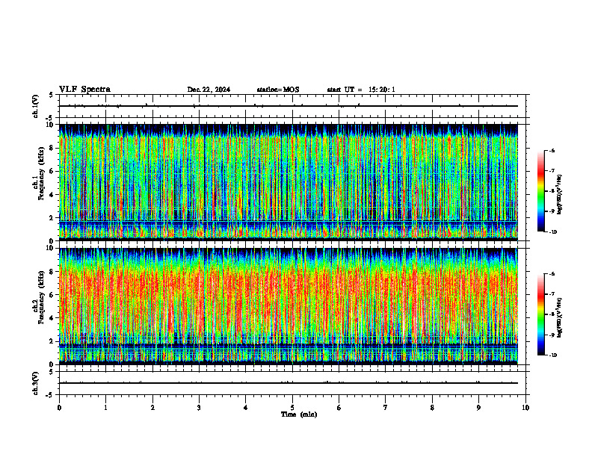
Task: Click the "-10" label on ch.2 color bar
Action: pyautogui.click(x=553, y=355)
